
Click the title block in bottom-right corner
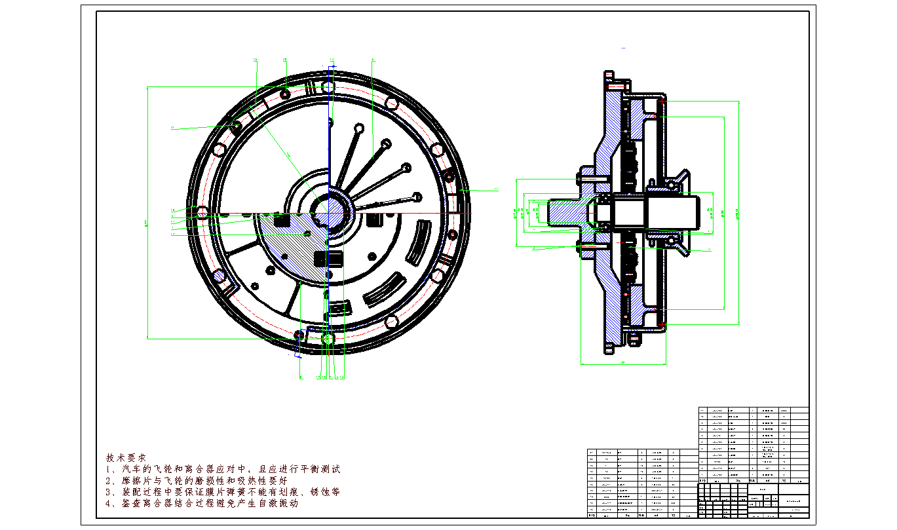coord(754,501)
